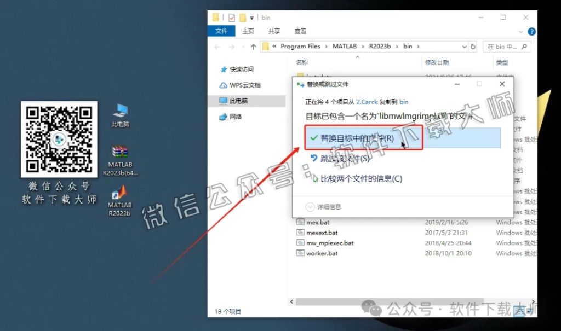Viewport: 561px width, 331px height.
Task: Select the worker.bat file icon
Action: (x=301, y=253)
